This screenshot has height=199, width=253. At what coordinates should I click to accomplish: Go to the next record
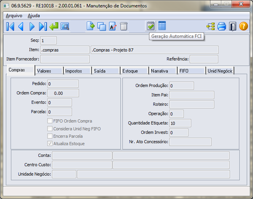point(32,27)
